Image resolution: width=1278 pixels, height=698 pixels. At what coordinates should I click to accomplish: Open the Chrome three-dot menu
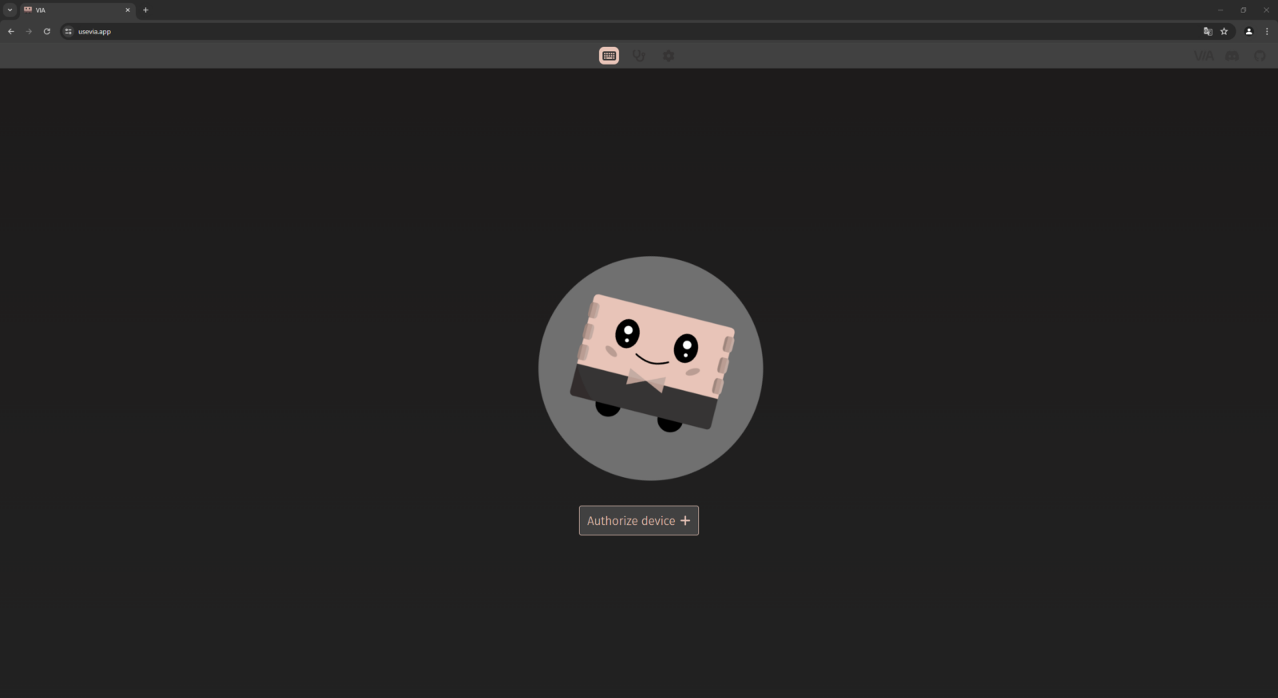(1267, 31)
